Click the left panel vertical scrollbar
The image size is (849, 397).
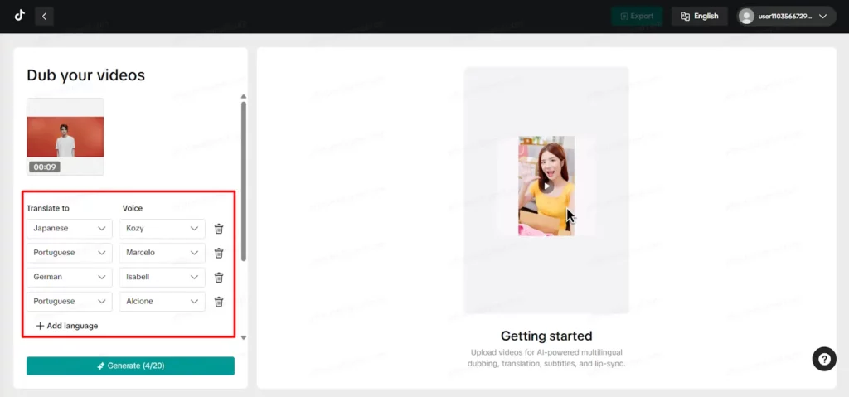[243, 182]
